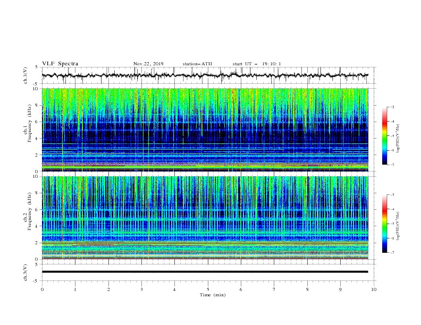Click the ch.1 PSD color scale bar
Image resolution: width=421 pixels, height=325 pixels.
[384, 136]
